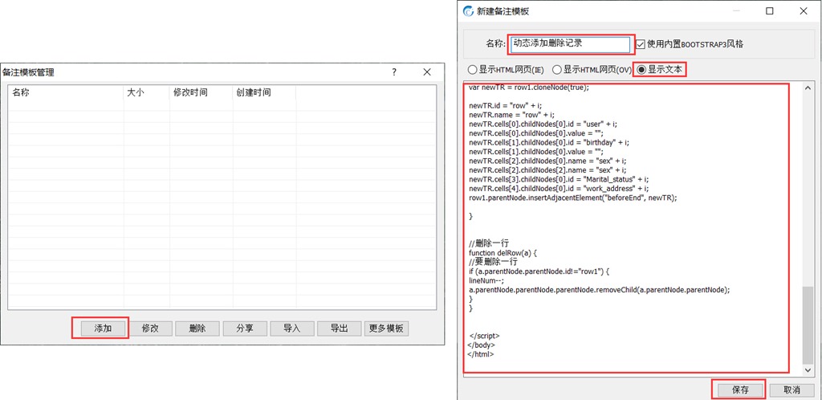Choose the 显示文本 radio option
The image size is (822, 400).
[641, 70]
